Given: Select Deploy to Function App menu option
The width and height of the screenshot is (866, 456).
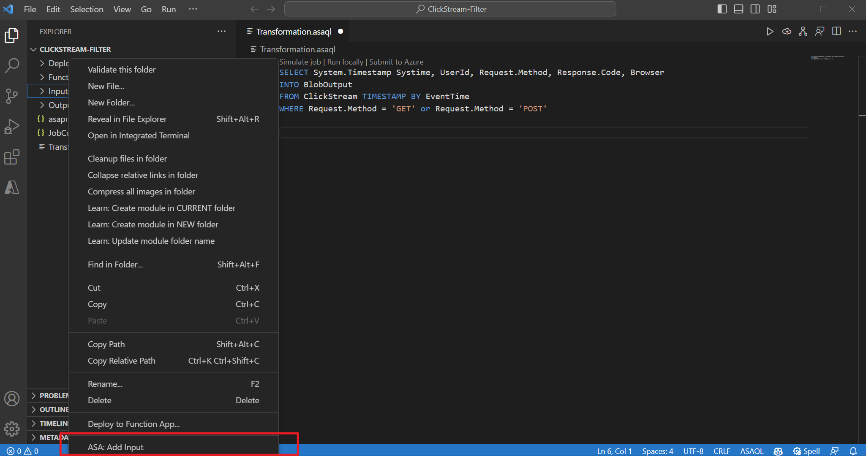Looking at the screenshot, I should [x=133, y=424].
